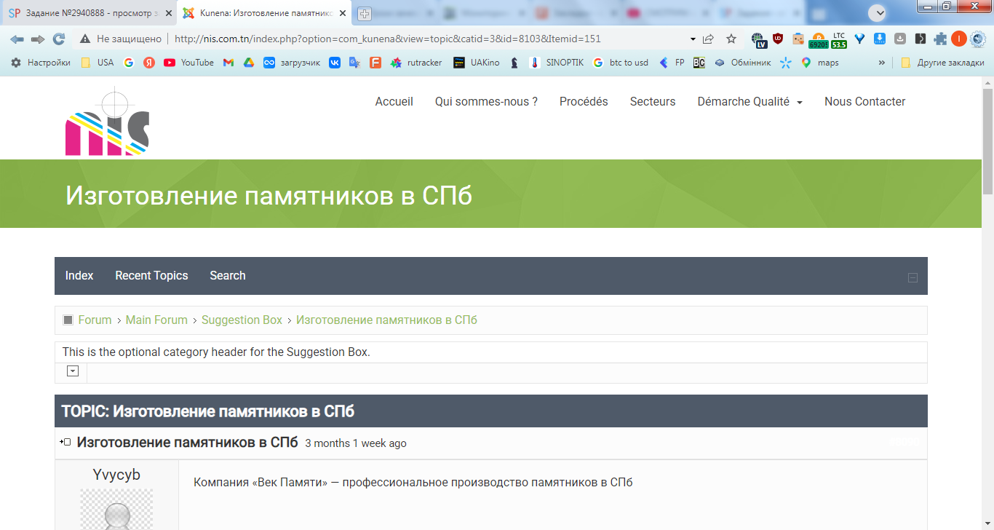Show more bookmarks with the double chevron
This screenshot has height=530, width=994.
(x=882, y=63)
